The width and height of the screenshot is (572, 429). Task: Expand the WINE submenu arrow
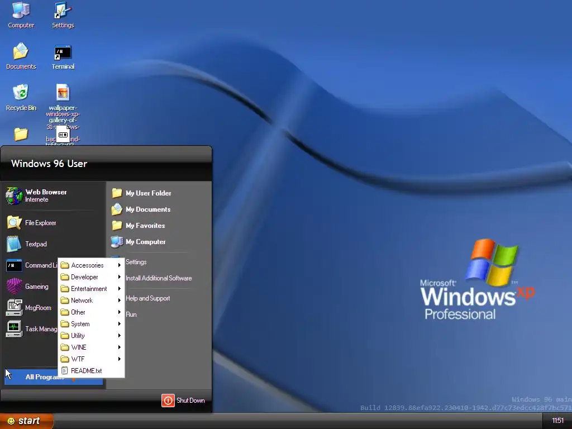[x=120, y=347]
